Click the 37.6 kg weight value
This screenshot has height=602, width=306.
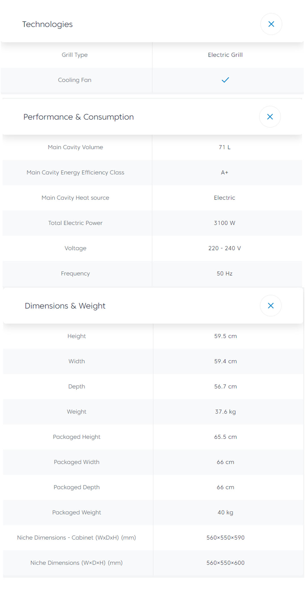(225, 412)
